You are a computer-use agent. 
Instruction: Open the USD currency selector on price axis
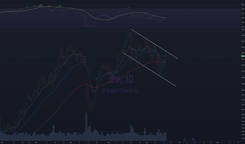[x=243, y=30]
